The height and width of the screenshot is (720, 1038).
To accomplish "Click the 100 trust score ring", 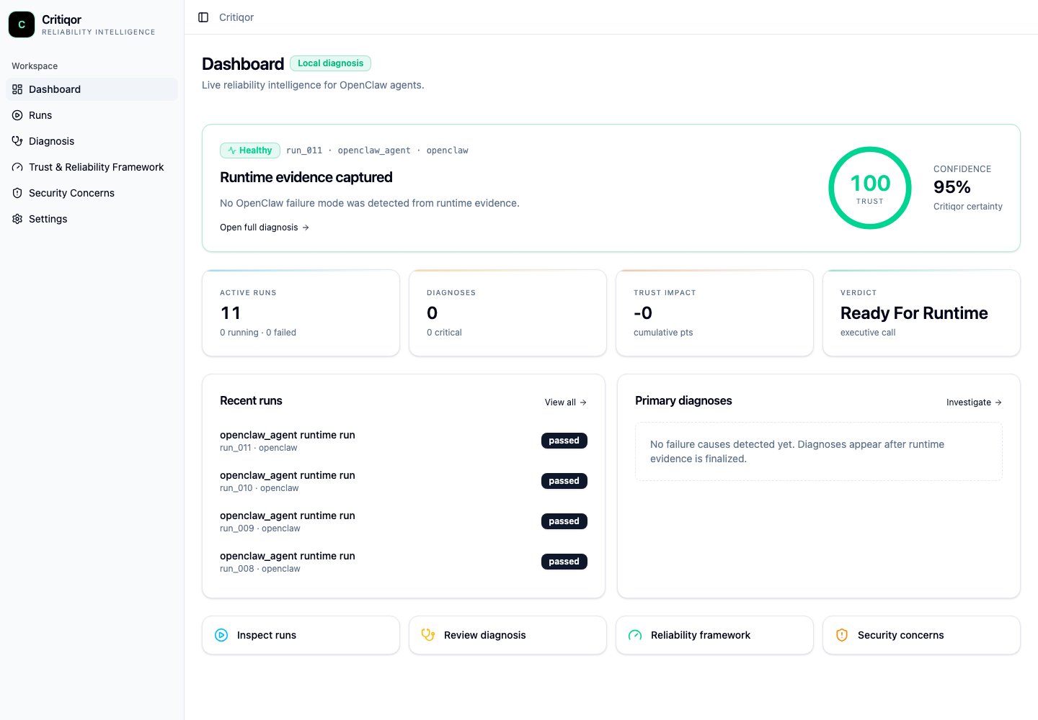I will (870, 188).
